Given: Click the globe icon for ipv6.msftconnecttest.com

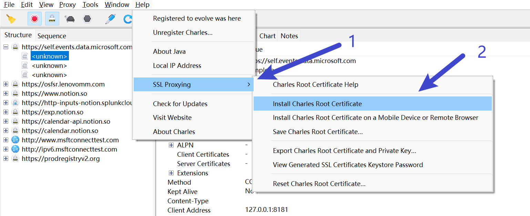Looking at the screenshot, I should pyautogui.click(x=15, y=149).
